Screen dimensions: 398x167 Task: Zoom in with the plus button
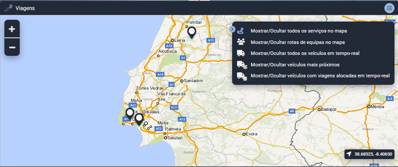click(12, 29)
